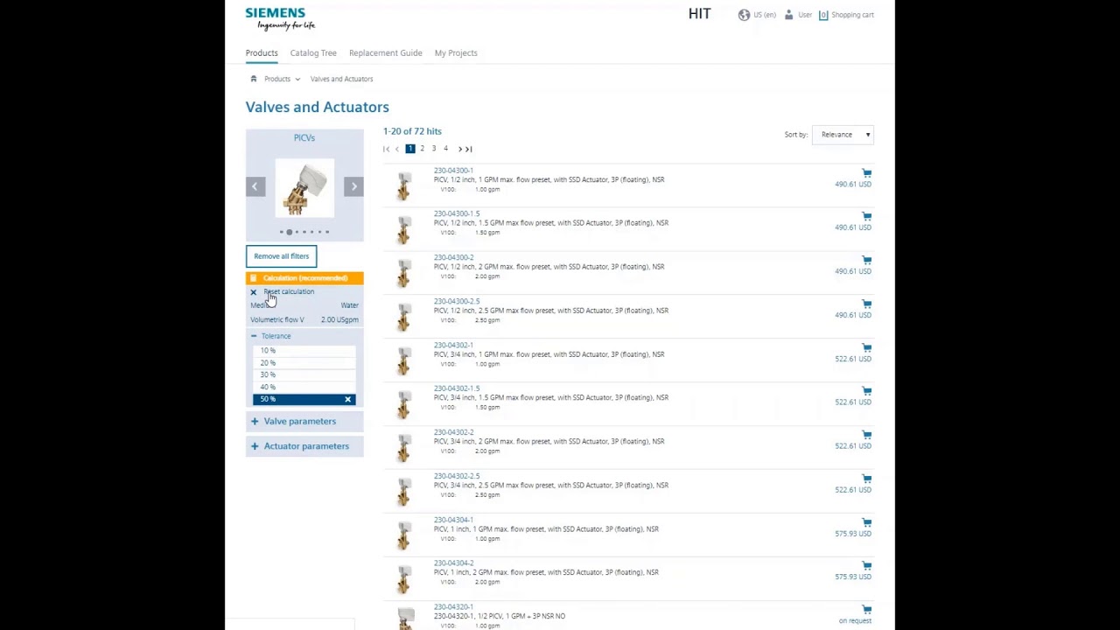
Task: Select 10 % tolerance
Action: pos(304,351)
